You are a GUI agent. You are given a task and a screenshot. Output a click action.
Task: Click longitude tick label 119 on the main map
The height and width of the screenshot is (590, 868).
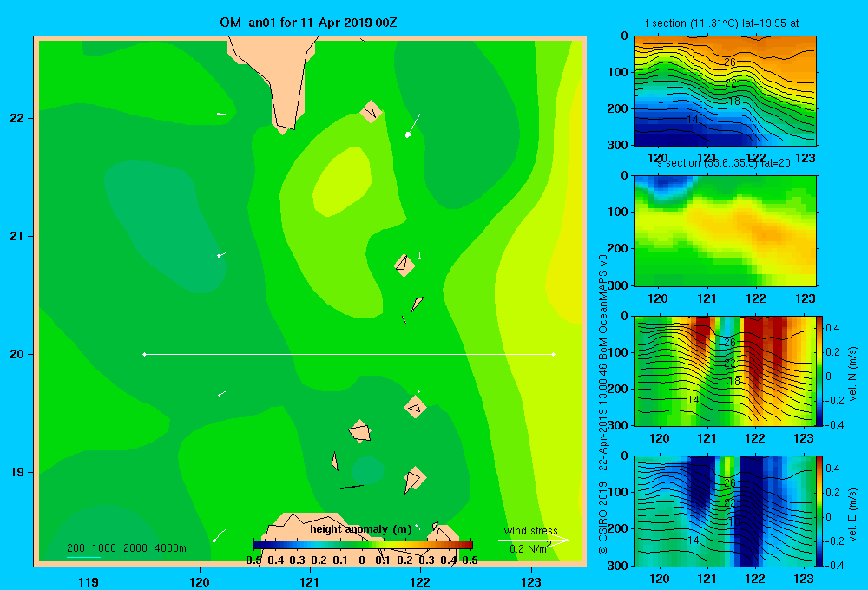[x=89, y=581]
